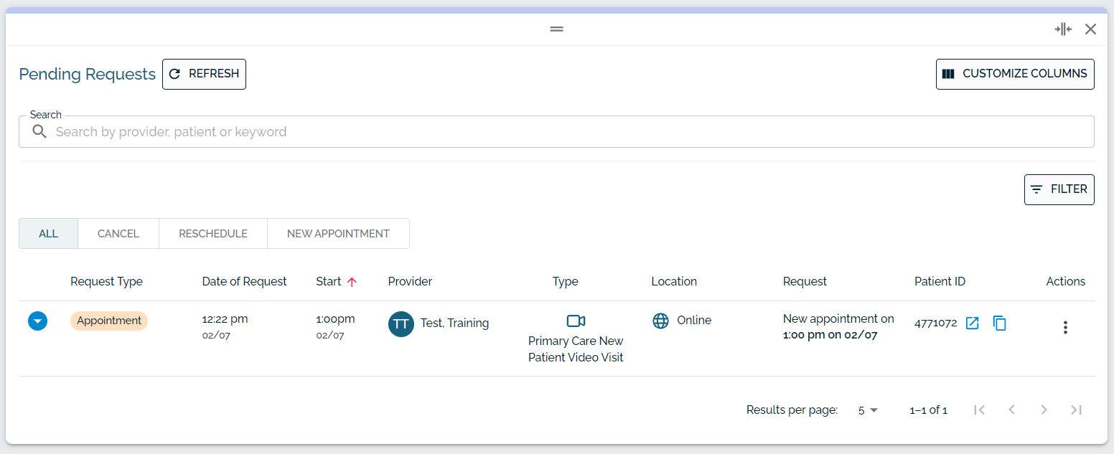Viewport: 1114px width, 454px height.
Task: Open the three-dot actions menu
Action: (1065, 327)
